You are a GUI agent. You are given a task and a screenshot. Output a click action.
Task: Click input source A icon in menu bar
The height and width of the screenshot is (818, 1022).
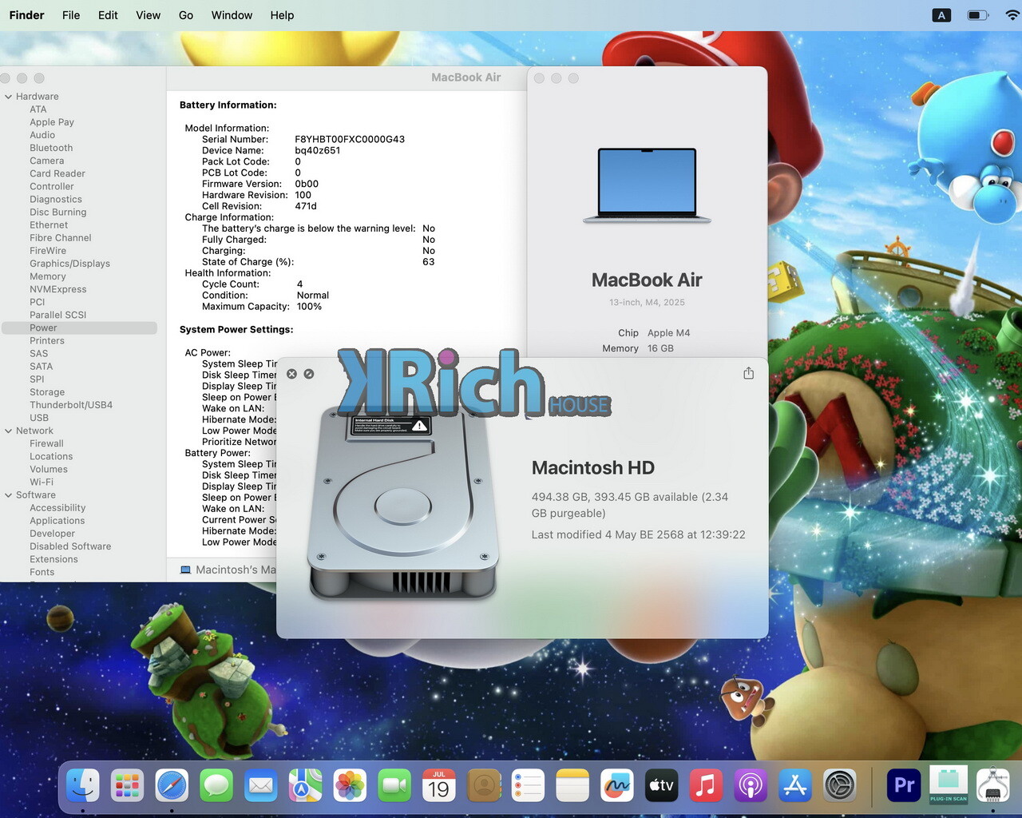[941, 15]
